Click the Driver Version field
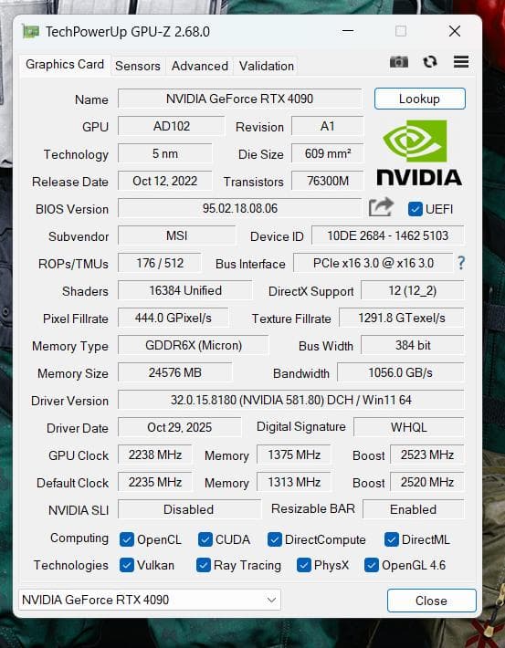 (291, 400)
